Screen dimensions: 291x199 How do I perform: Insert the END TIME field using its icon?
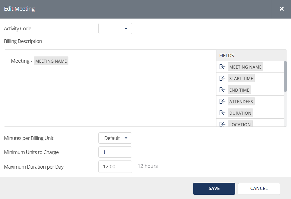[222, 90]
